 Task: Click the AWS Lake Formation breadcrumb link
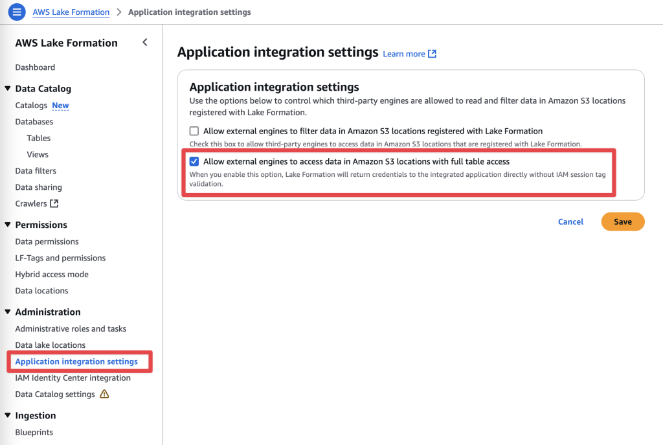click(x=71, y=12)
